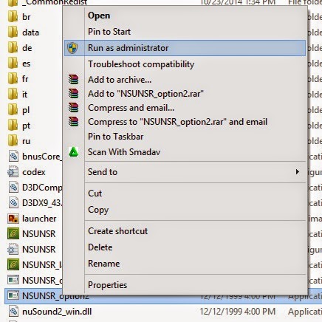Image resolution: width=322 pixels, height=322 pixels.
Task: Click the D3DX9_43 dll file icon
Action: (13, 203)
